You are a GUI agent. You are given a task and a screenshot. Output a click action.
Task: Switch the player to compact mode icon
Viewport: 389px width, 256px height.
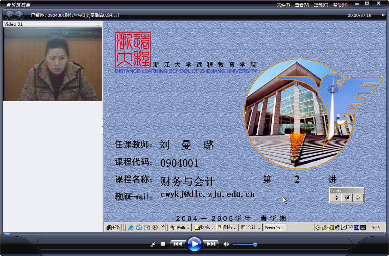[x=153, y=244]
